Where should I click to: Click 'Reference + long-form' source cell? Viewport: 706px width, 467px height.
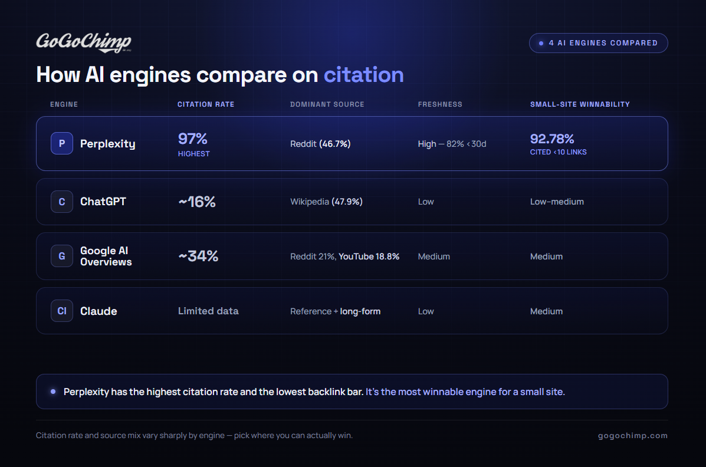335,311
